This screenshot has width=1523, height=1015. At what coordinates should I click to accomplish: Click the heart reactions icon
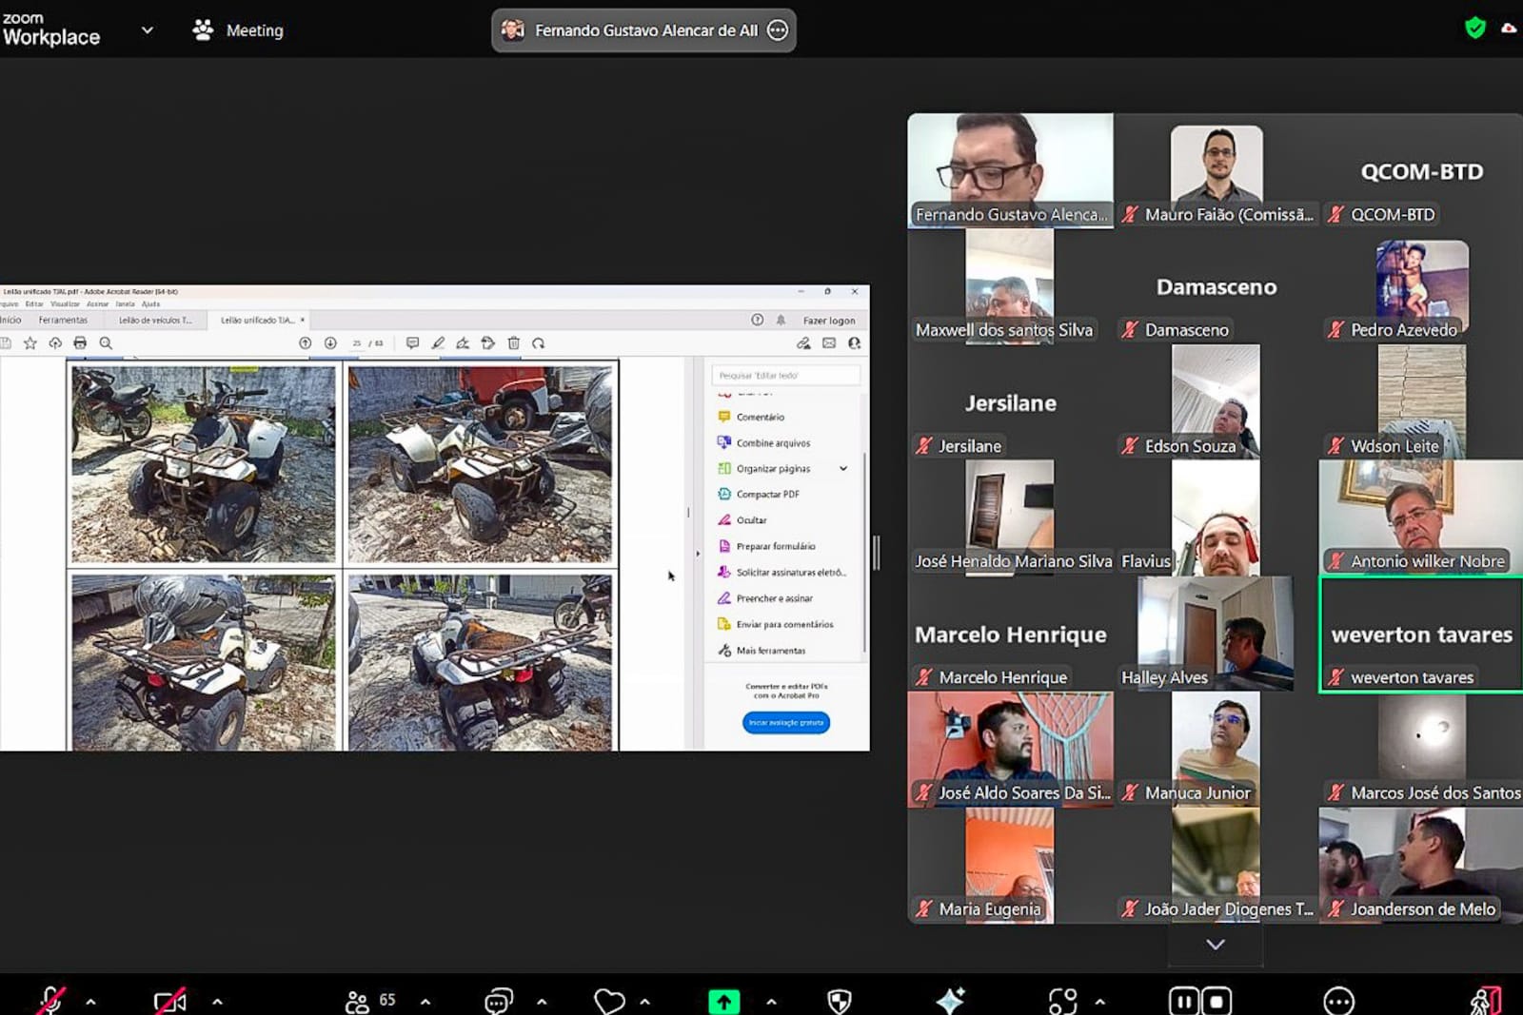coord(609,1001)
